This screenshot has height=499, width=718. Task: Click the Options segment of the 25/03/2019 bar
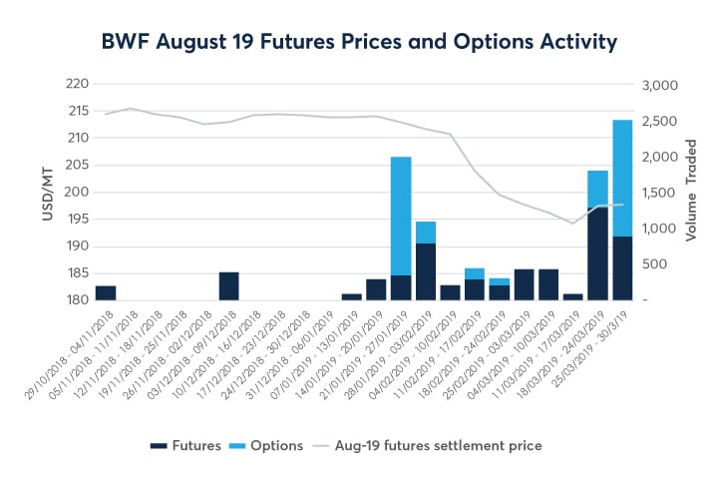click(622, 178)
